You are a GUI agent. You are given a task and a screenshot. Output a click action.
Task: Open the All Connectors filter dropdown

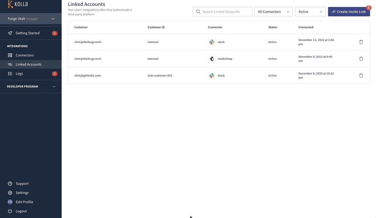pyautogui.click(x=273, y=12)
